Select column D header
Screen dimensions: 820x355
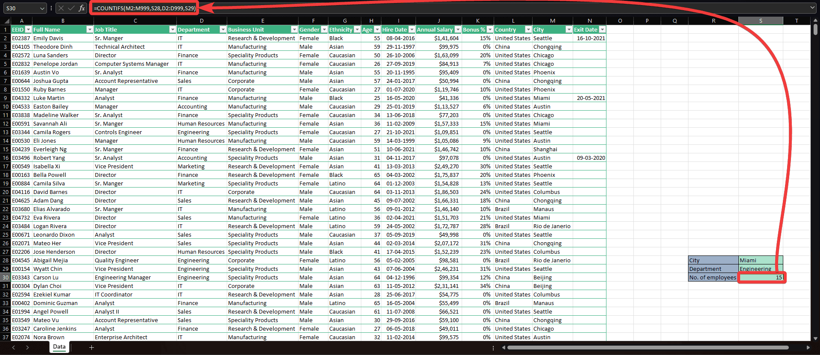tap(202, 21)
